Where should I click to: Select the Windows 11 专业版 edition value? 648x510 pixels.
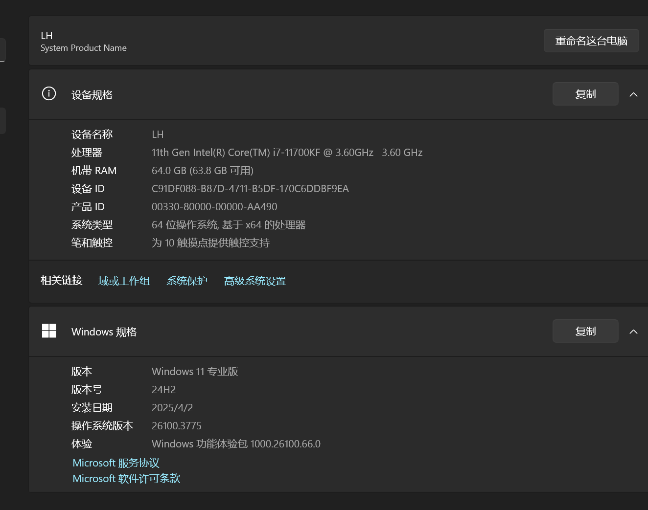(195, 372)
